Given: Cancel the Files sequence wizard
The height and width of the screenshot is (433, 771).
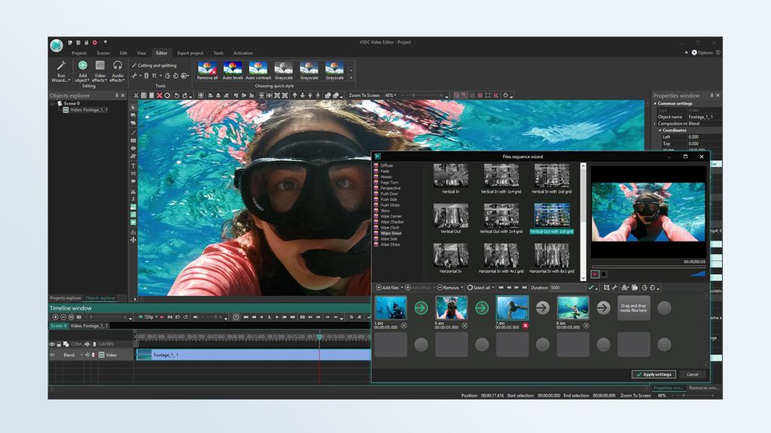Looking at the screenshot, I should pos(692,374).
